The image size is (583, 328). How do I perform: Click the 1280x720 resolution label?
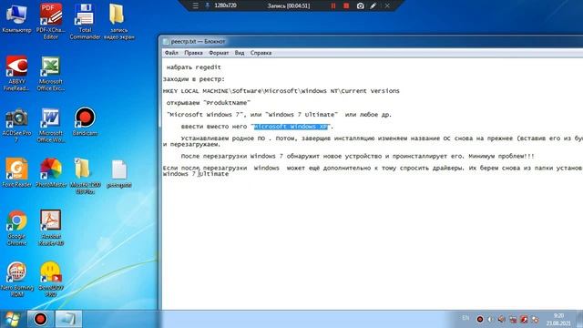(225, 5)
